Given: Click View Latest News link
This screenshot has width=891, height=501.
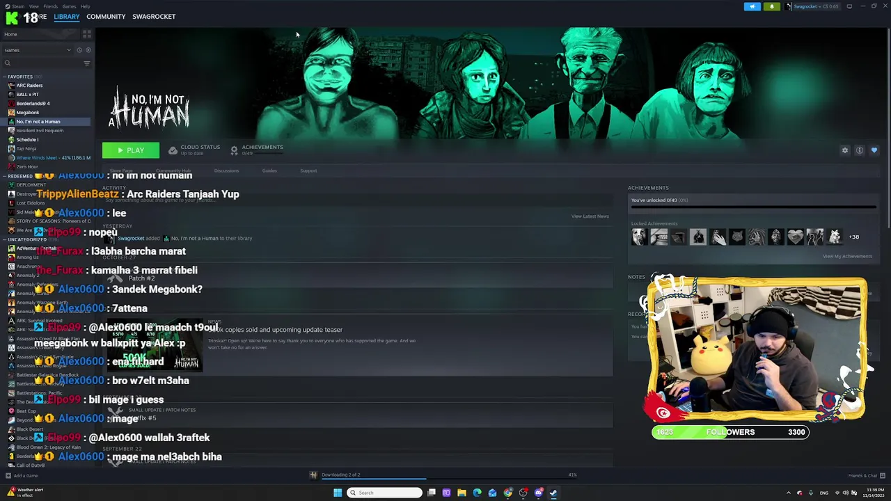Looking at the screenshot, I should [590, 216].
